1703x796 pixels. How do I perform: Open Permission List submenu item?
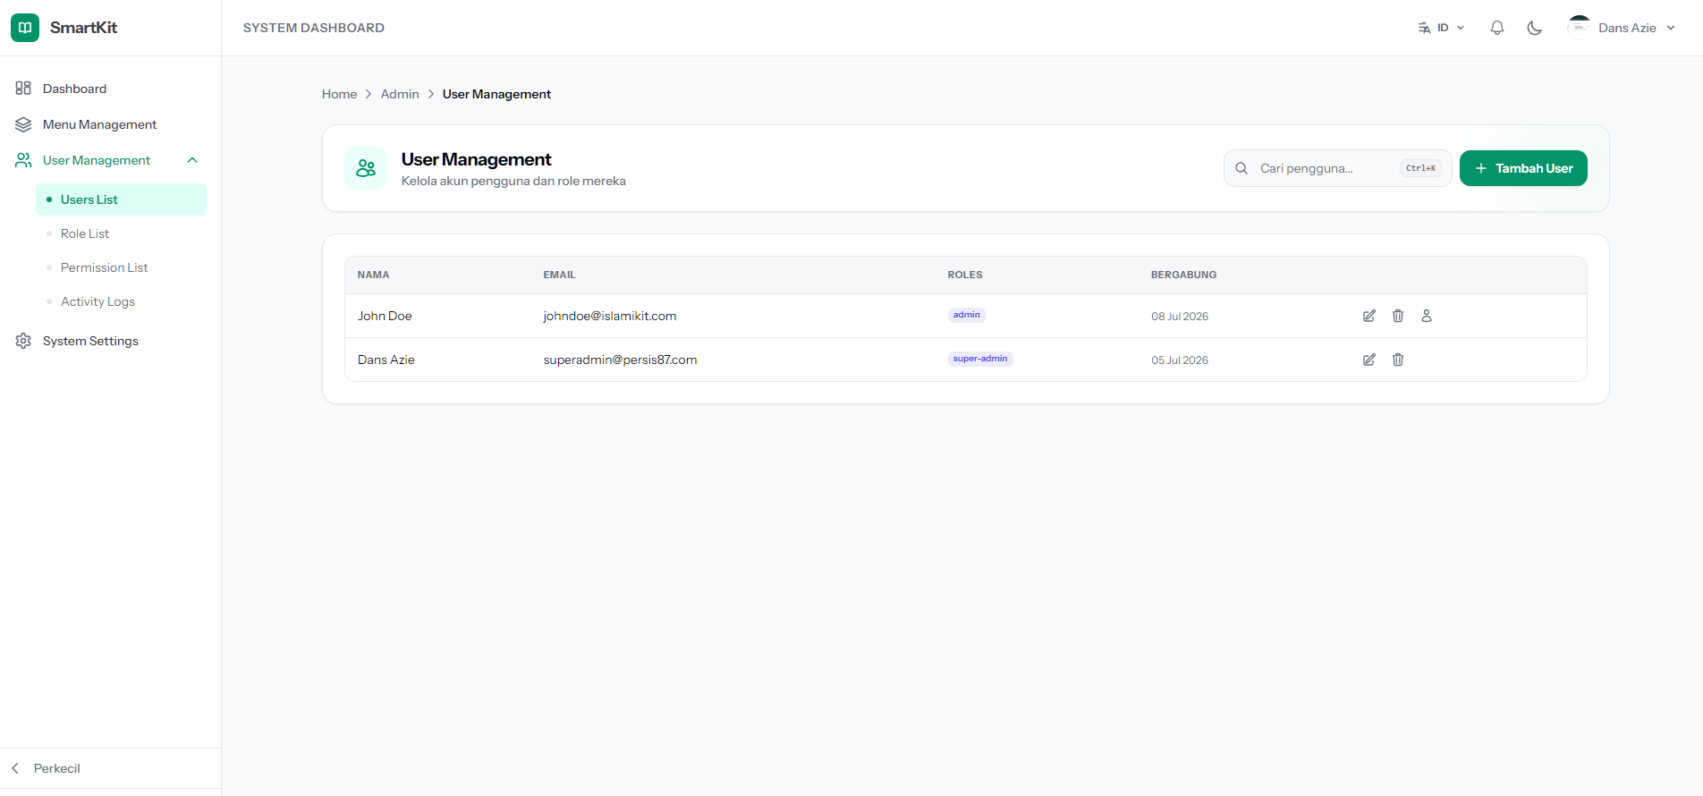pyautogui.click(x=121, y=267)
